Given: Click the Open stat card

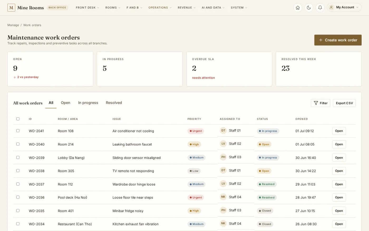Looking at the screenshot, I should (x=50, y=69).
